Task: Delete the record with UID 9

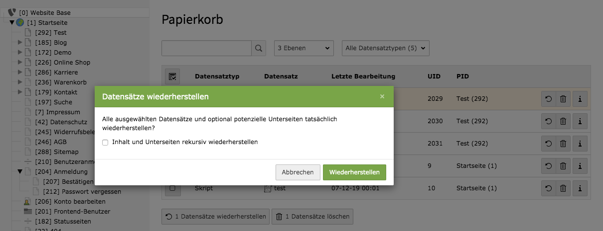Action: (x=563, y=166)
